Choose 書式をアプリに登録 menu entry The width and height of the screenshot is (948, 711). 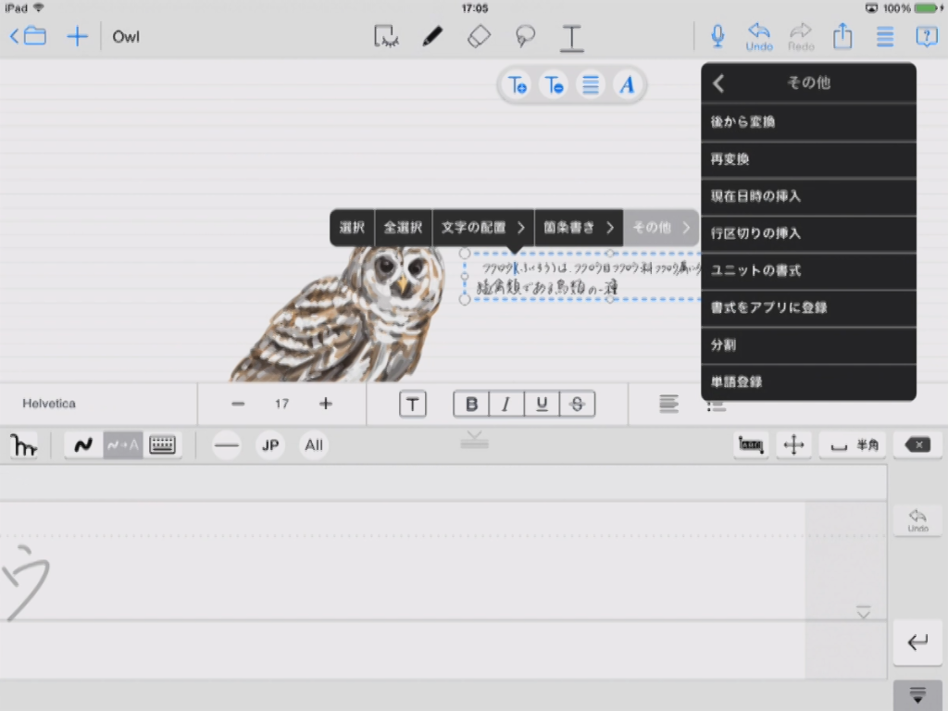pyautogui.click(x=808, y=307)
